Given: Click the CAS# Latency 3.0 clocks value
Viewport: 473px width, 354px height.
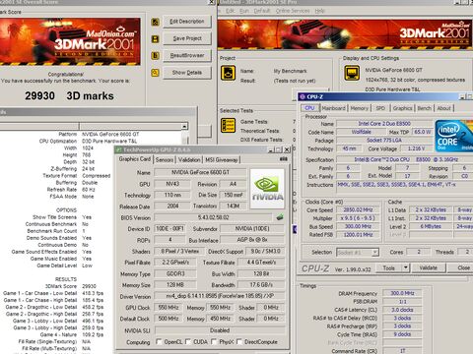Looking at the screenshot, I should click(x=402, y=310).
